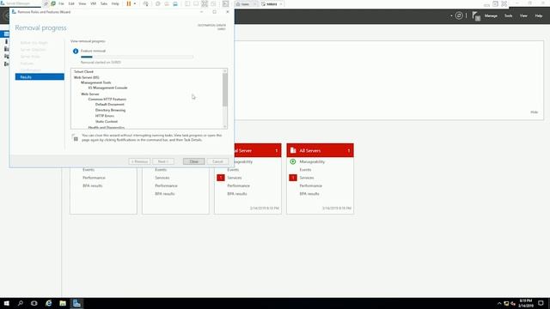The width and height of the screenshot is (550, 309).
Task: Take a snapshot using the VMware toolbar
Action: pyautogui.click(x=158, y=3)
